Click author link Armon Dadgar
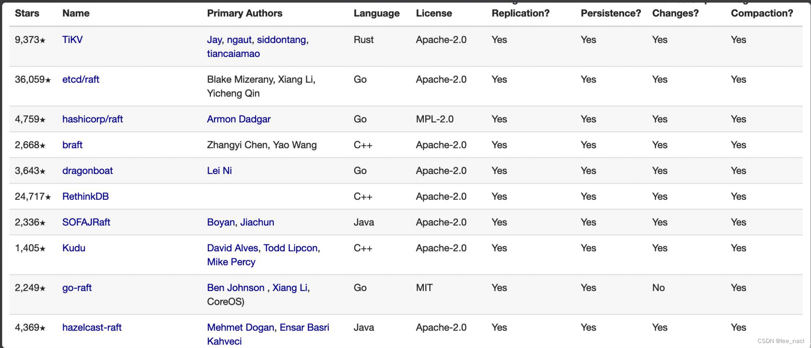The width and height of the screenshot is (811, 348). pos(239,119)
